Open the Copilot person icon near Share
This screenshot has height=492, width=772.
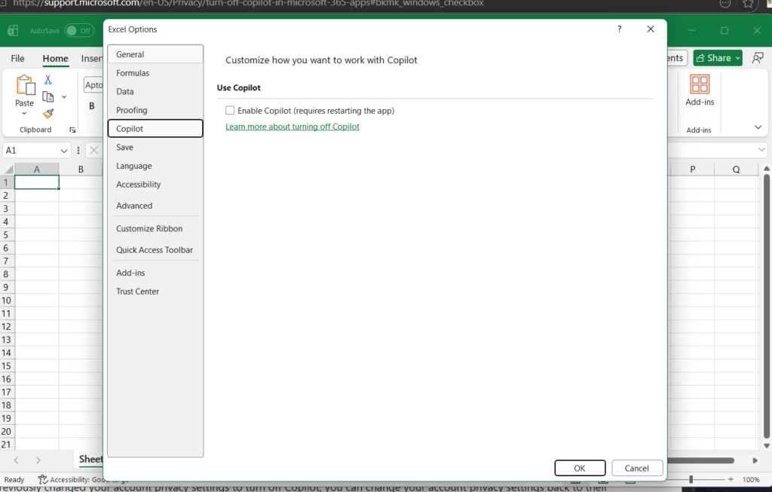[758, 58]
